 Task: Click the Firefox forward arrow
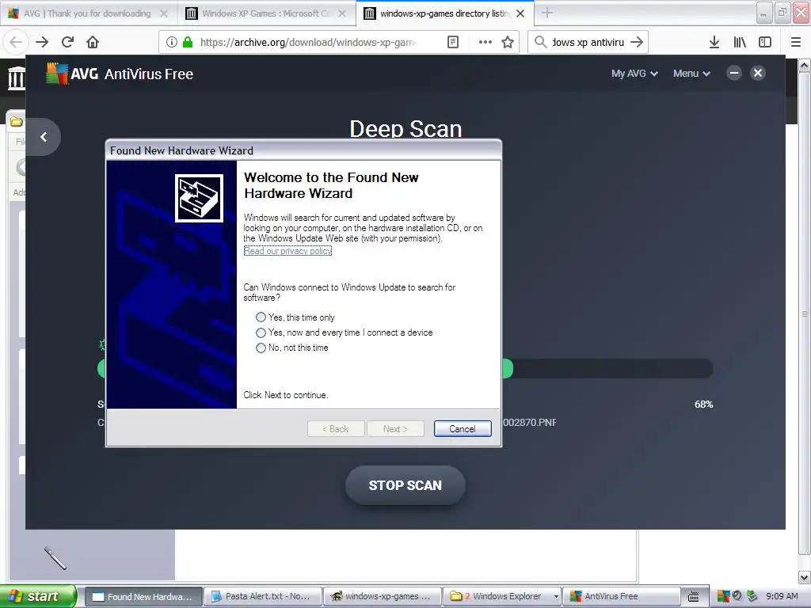click(42, 42)
